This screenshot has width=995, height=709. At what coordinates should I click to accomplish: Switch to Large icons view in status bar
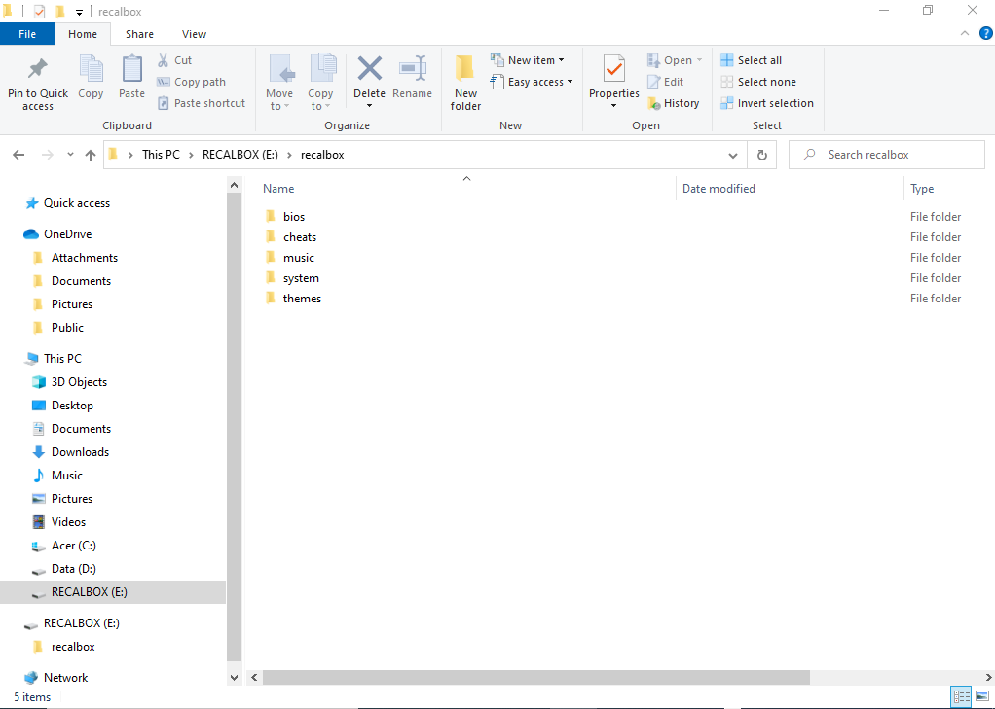[981, 696]
